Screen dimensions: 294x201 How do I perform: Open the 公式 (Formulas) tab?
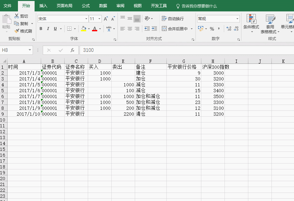86,6
